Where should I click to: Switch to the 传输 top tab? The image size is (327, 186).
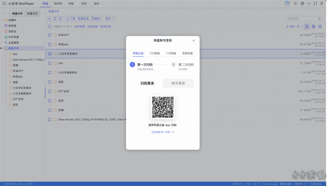71,4
